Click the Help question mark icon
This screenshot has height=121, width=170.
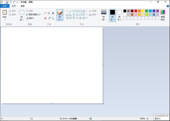(x=168, y=6)
